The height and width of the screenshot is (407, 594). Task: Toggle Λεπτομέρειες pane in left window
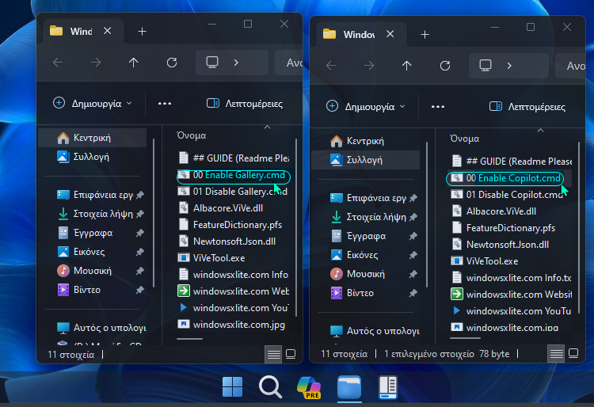pyautogui.click(x=245, y=104)
